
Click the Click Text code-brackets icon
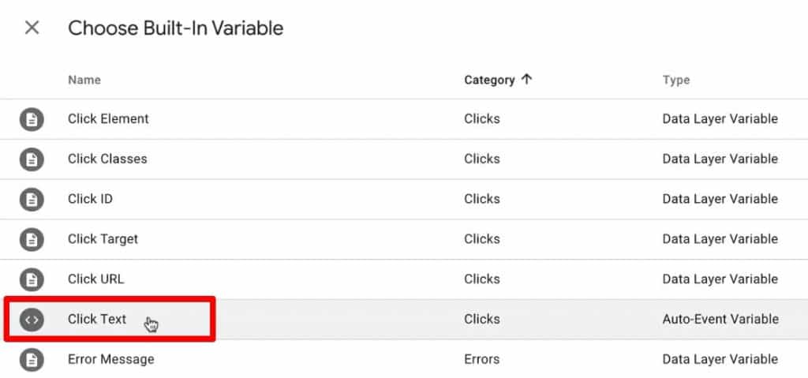click(32, 320)
